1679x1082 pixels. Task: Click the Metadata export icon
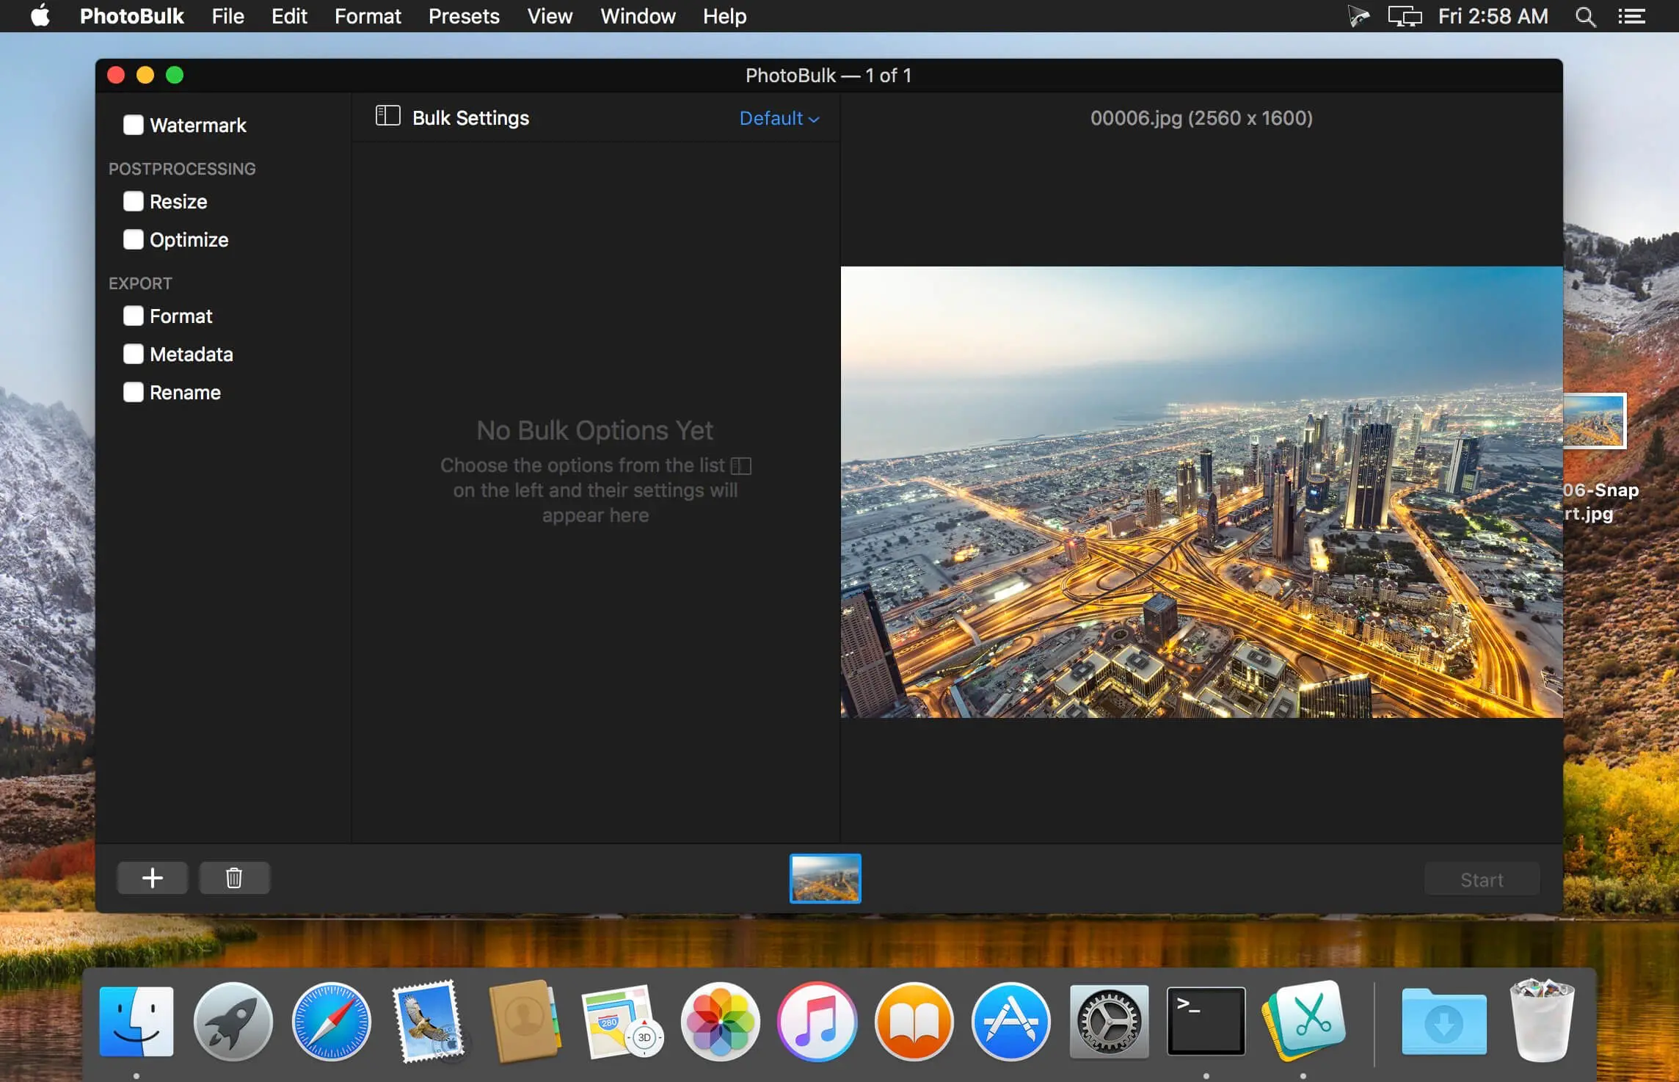coord(132,354)
